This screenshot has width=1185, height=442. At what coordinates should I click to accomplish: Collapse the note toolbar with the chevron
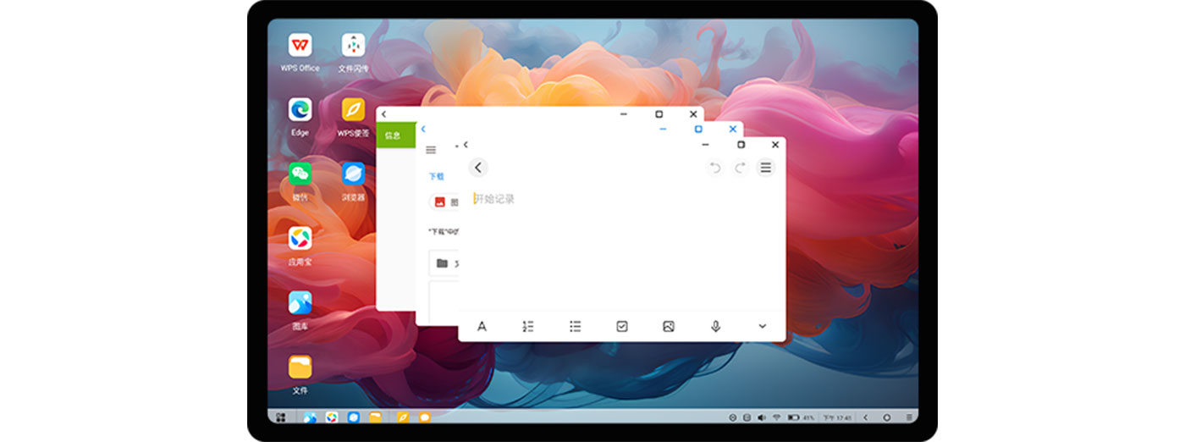[x=762, y=326]
